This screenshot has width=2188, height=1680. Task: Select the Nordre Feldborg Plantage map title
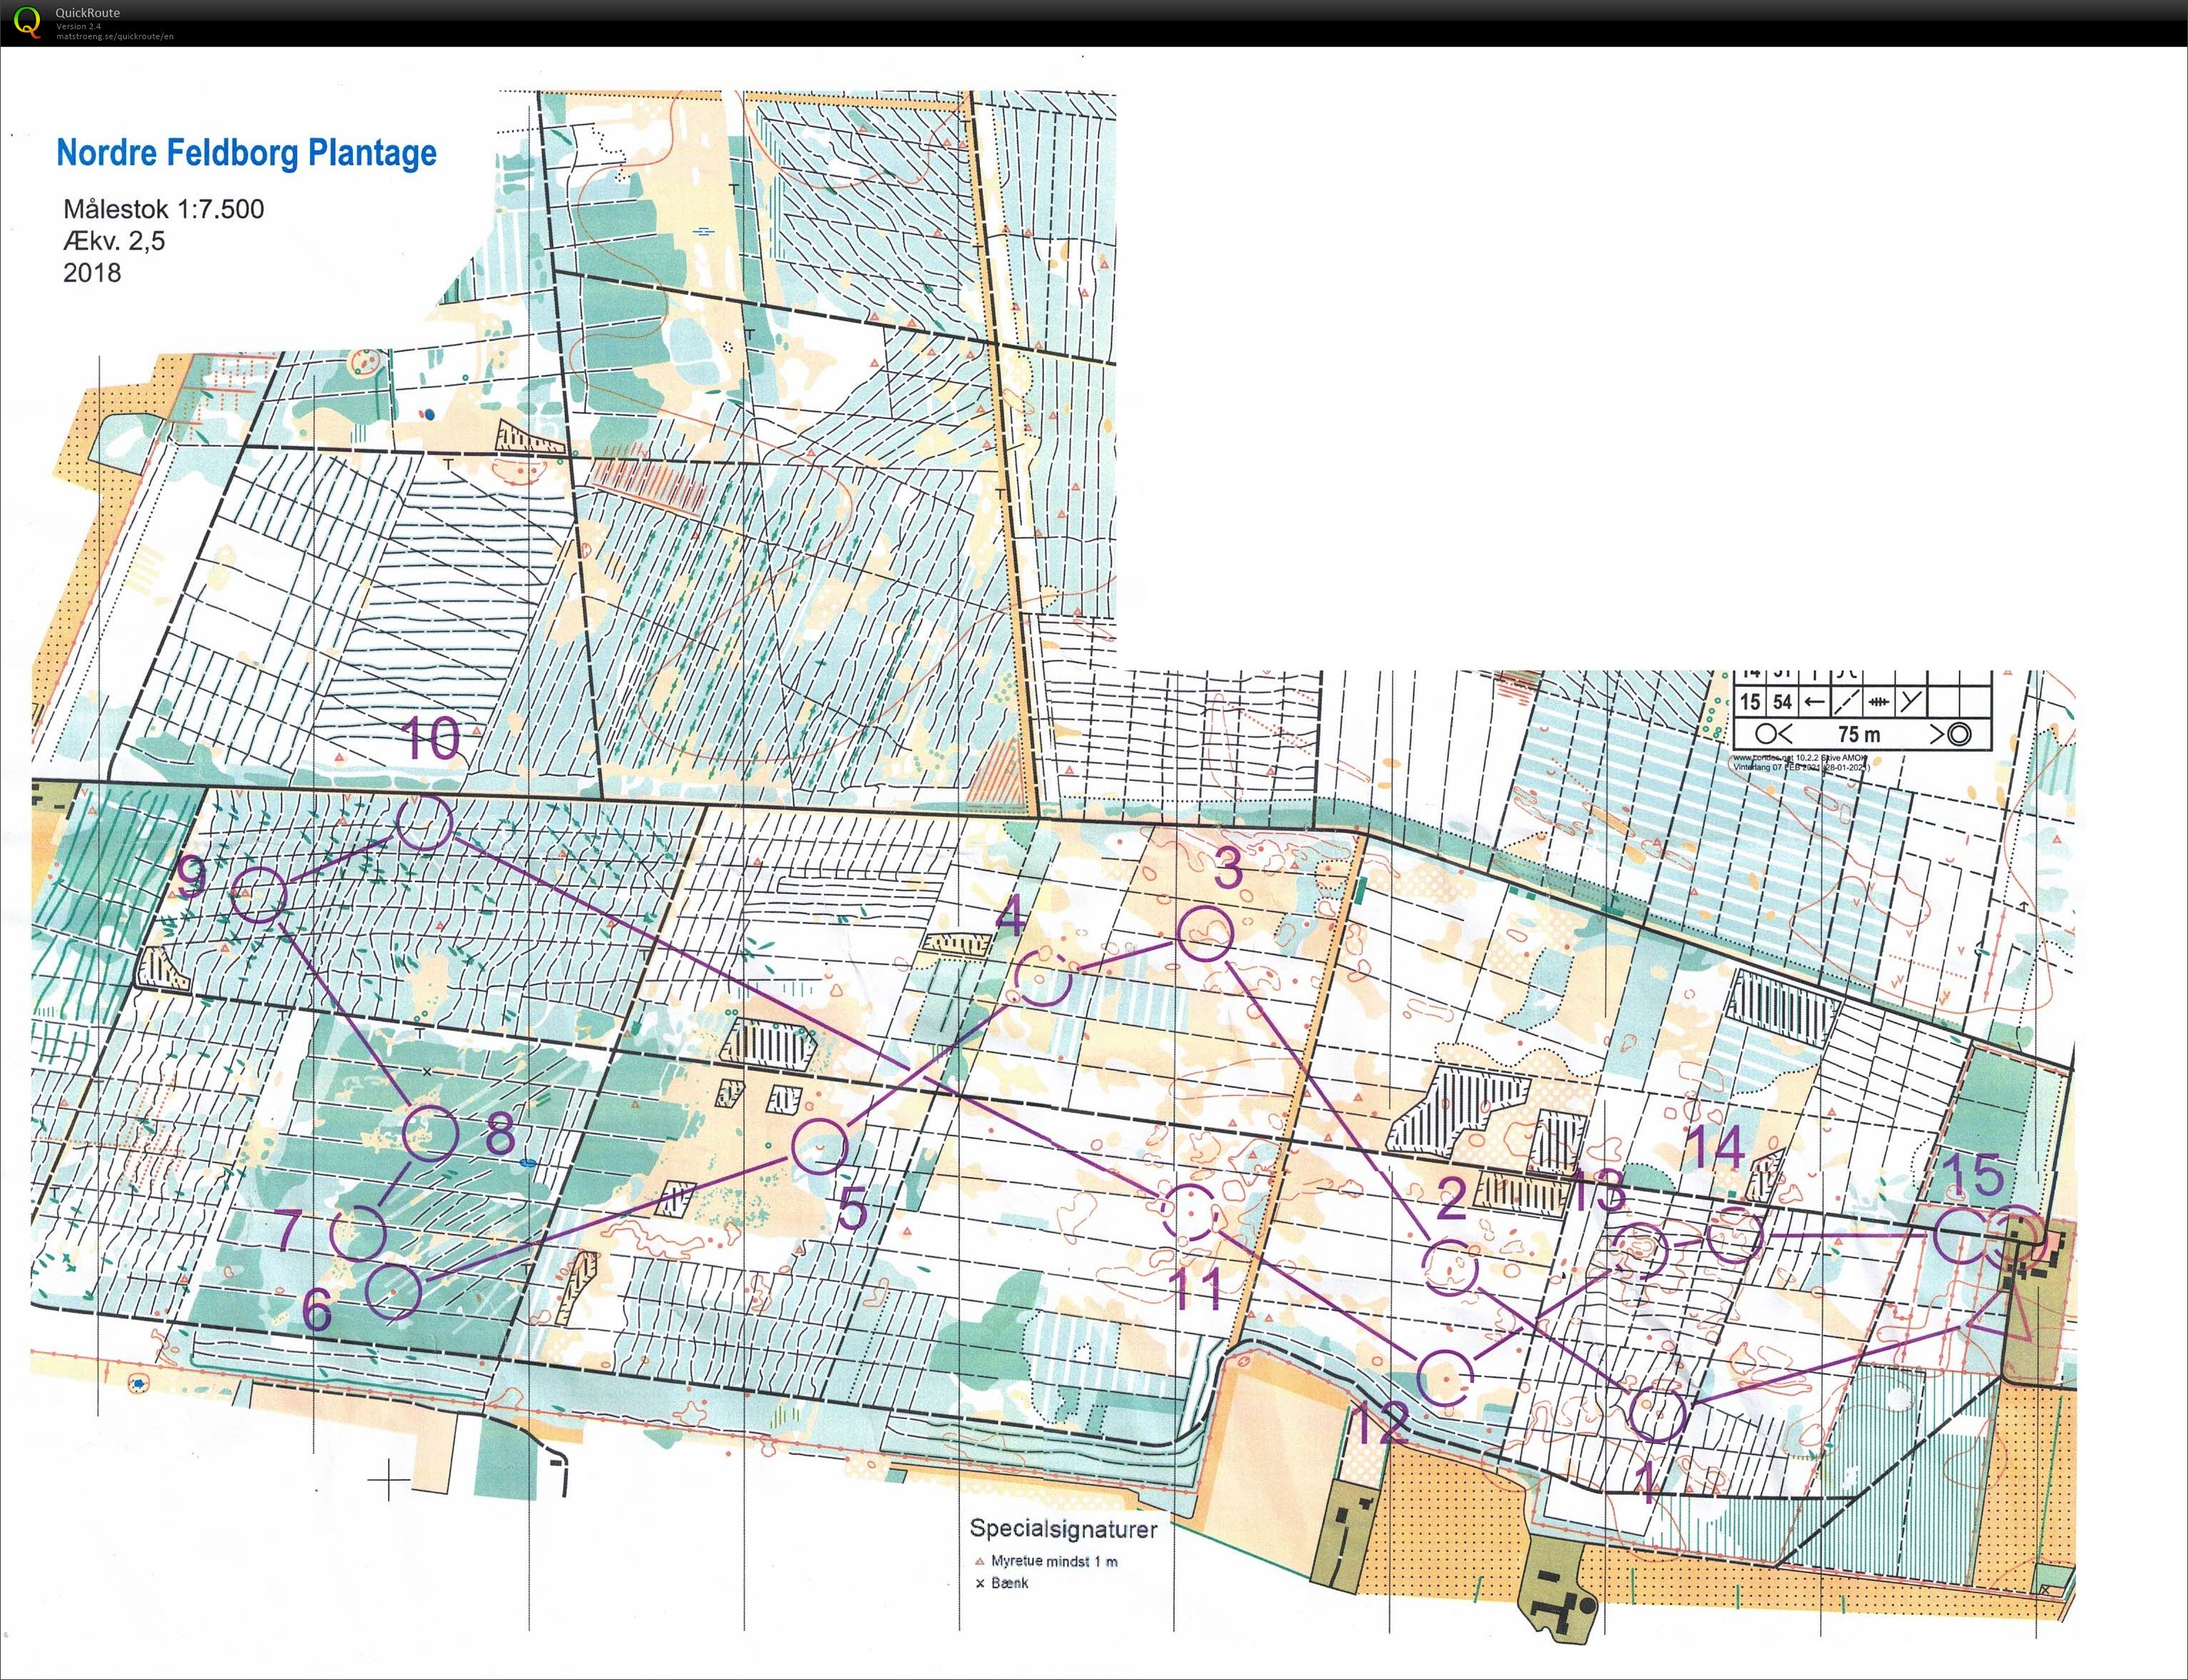246,152
